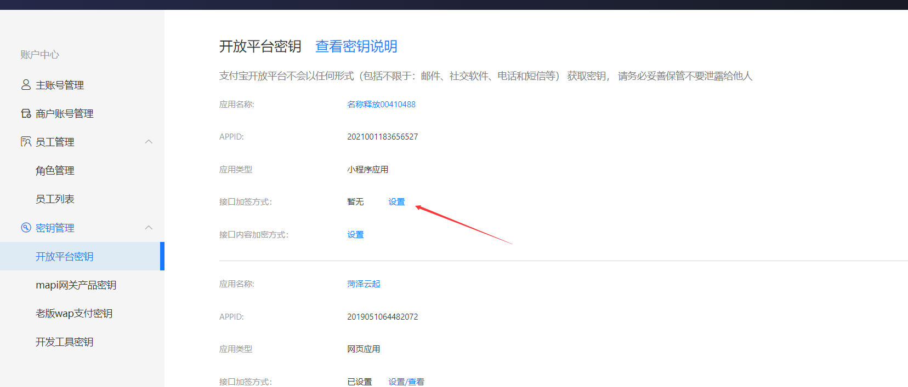Select 员工管理 menu label
This screenshot has width=908, height=387.
click(55, 142)
